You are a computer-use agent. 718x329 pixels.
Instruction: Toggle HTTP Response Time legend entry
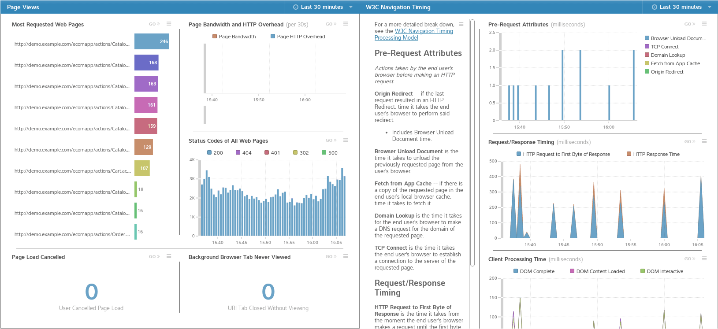[x=653, y=154]
